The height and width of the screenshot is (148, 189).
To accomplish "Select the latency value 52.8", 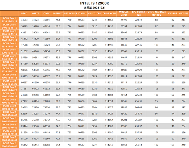I will coord(58,64).
